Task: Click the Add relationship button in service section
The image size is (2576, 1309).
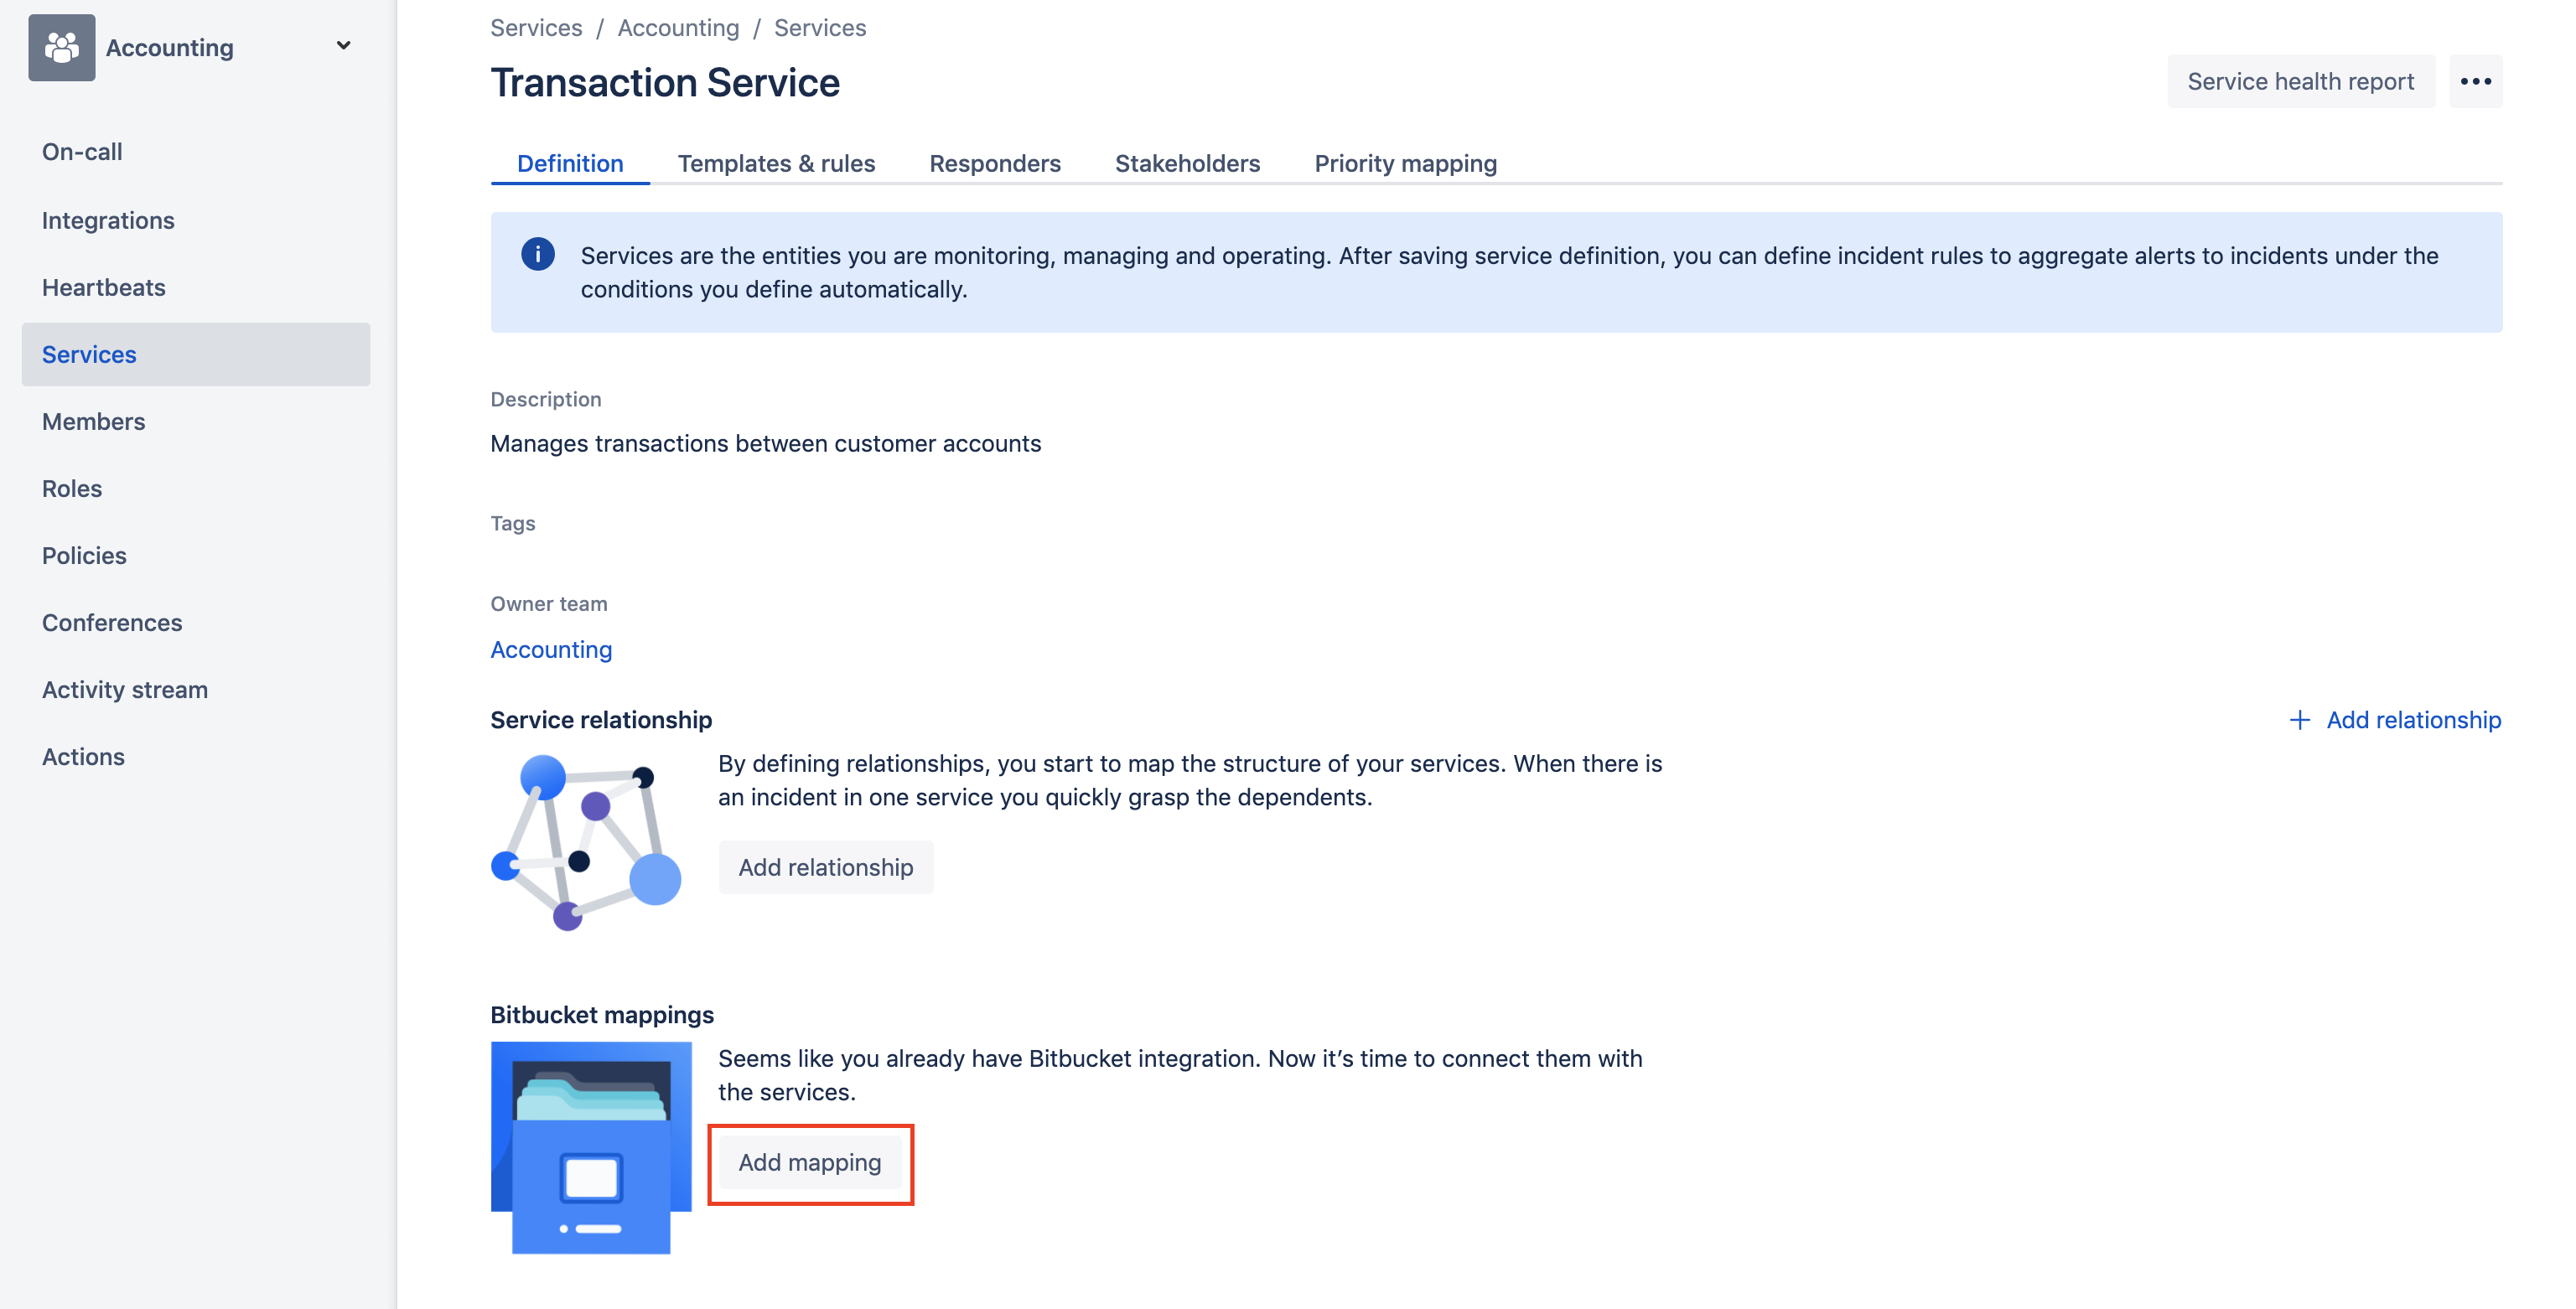Action: pyautogui.click(x=825, y=867)
